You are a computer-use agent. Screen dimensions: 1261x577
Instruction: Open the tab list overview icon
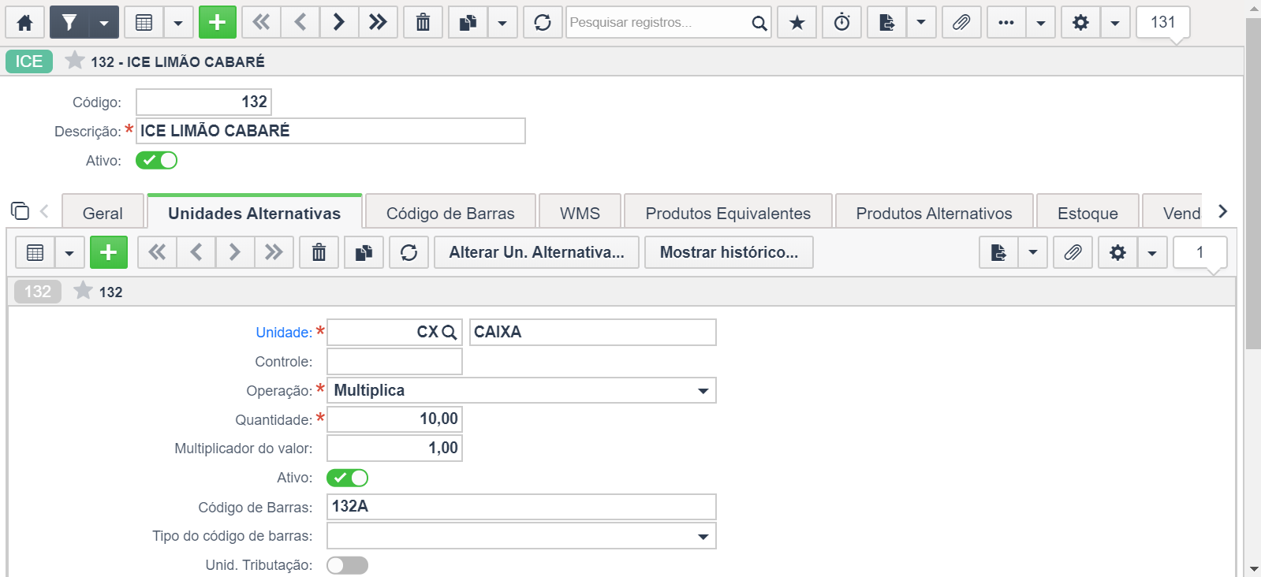(20, 211)
